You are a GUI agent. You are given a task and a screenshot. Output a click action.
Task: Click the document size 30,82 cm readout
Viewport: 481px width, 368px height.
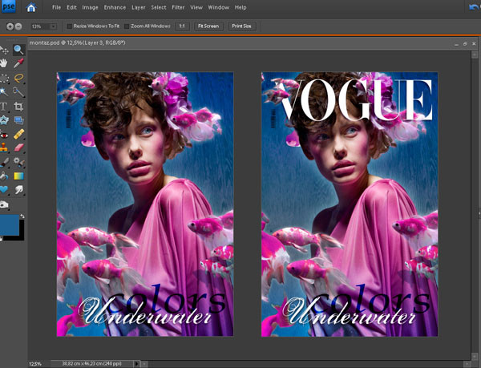coord(91,364)
